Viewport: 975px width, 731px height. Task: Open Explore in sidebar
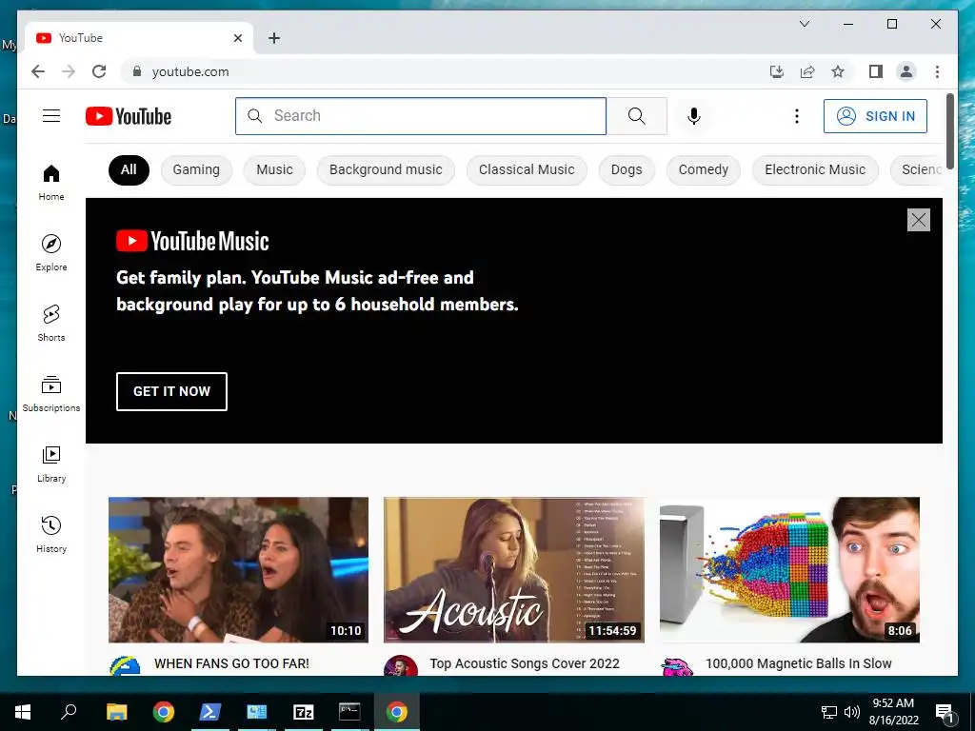coord(51,252)
